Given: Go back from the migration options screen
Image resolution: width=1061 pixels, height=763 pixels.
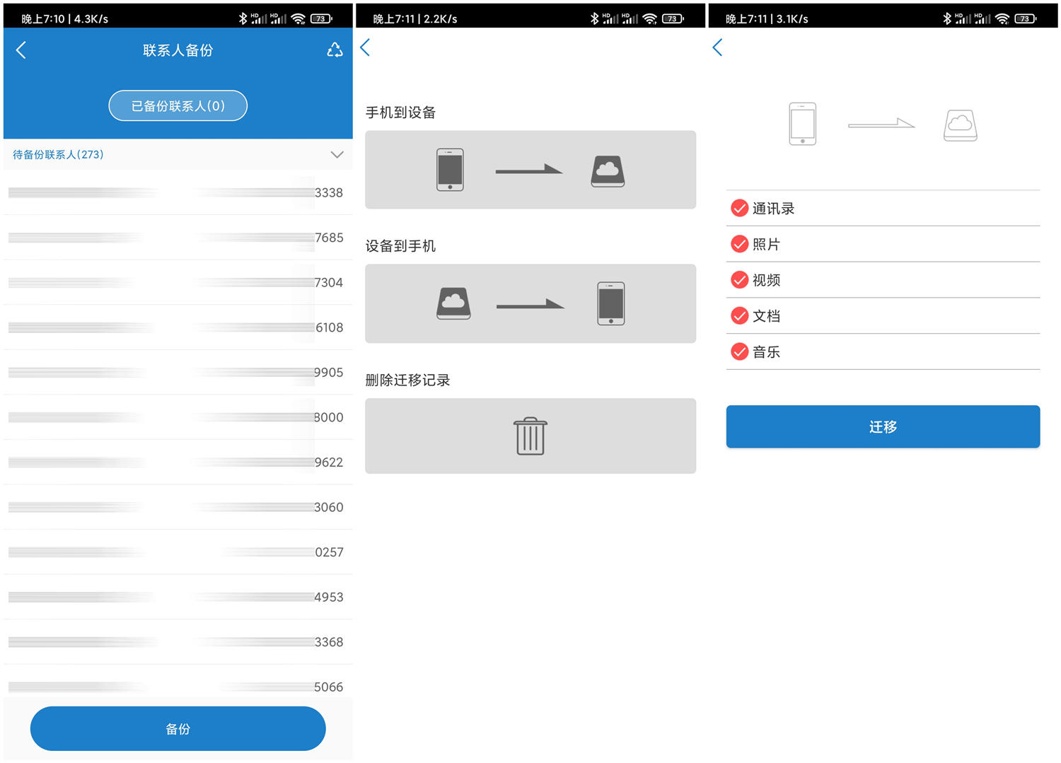Looking at the screenshot, I should pos(718,47).
